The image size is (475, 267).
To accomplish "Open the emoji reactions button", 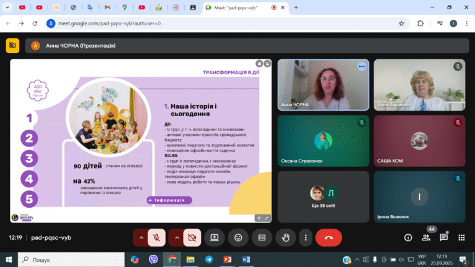I will [238, 237].
